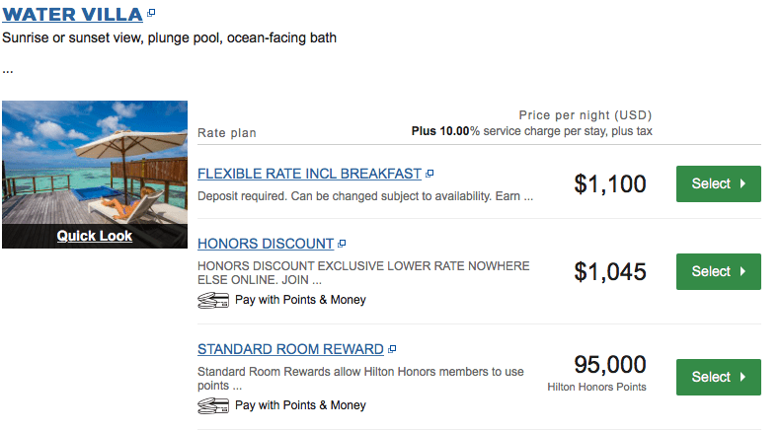This screenshot has height=431, width=781.
Task: Click Points & Money card icon under Standard Room Reward
Action: click(213, 405)
